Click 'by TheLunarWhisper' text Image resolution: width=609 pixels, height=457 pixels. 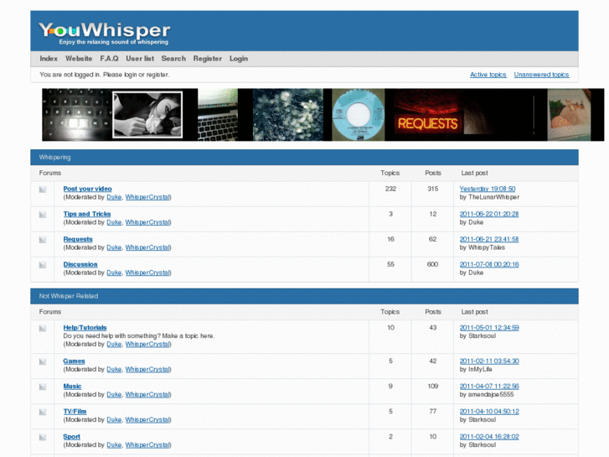489,197
